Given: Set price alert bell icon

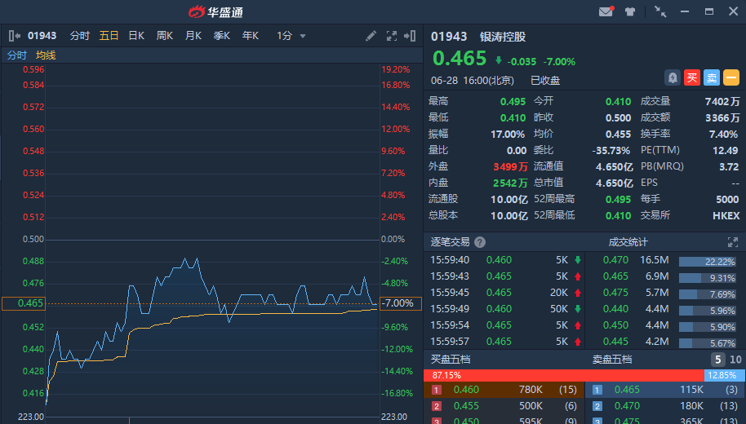Looking at the screenshot, I should [x=673, y=77].
